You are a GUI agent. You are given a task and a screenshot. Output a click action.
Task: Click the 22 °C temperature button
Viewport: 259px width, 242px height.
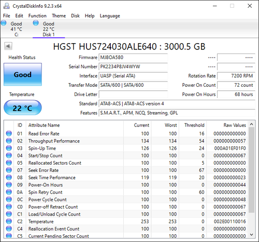coord(23,107)
